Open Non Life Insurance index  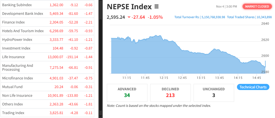pos(17,95)
